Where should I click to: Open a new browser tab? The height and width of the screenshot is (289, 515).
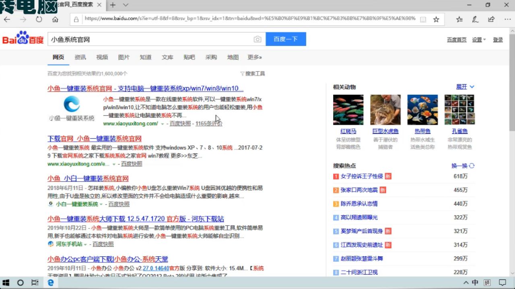[x=113, y=5]
